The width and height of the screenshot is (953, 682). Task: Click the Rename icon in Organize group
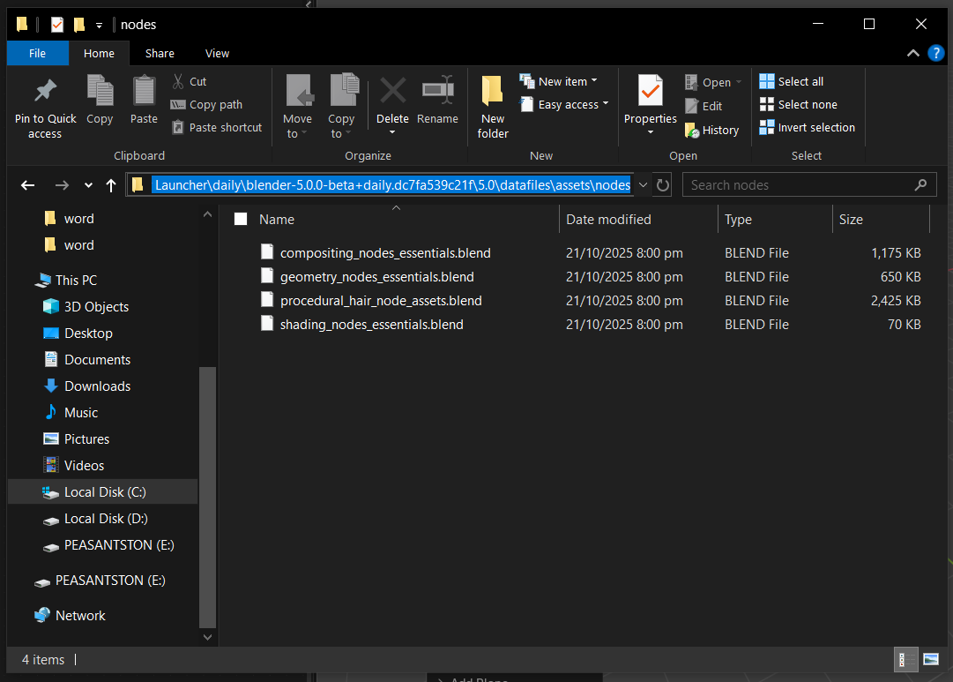[437, 91]
